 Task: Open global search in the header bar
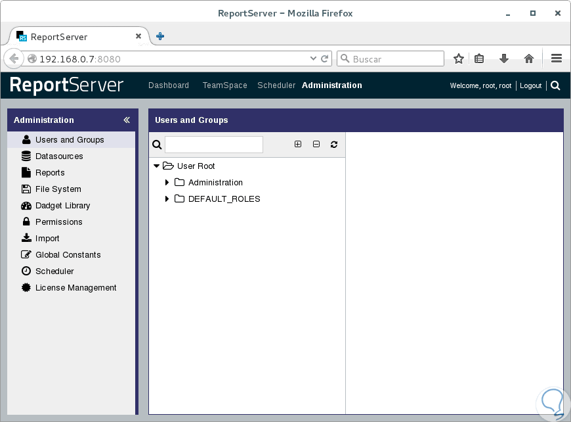[555, 85]
